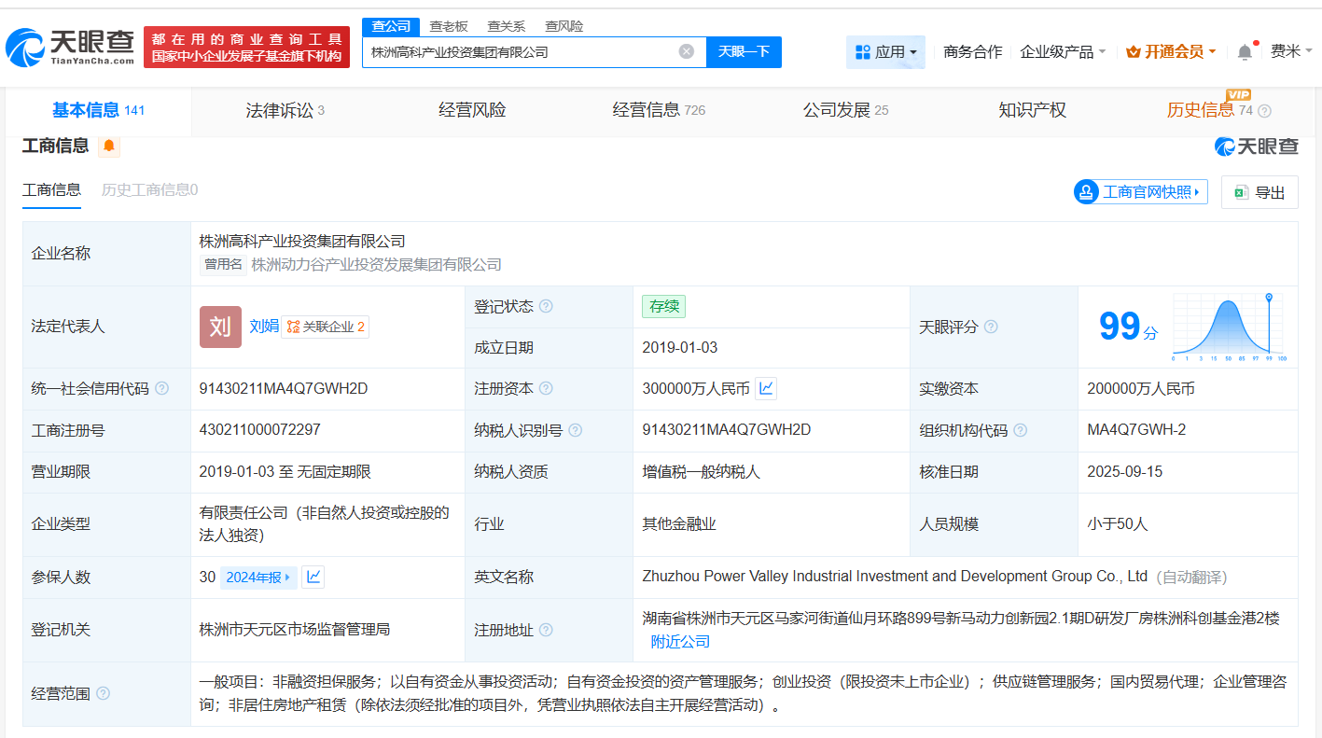Click help icon beside 历史信息 tab

click(1264, 111)
